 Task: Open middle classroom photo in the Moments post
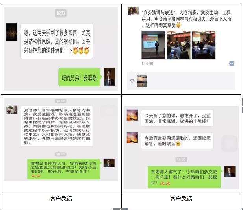pos(178,45)
